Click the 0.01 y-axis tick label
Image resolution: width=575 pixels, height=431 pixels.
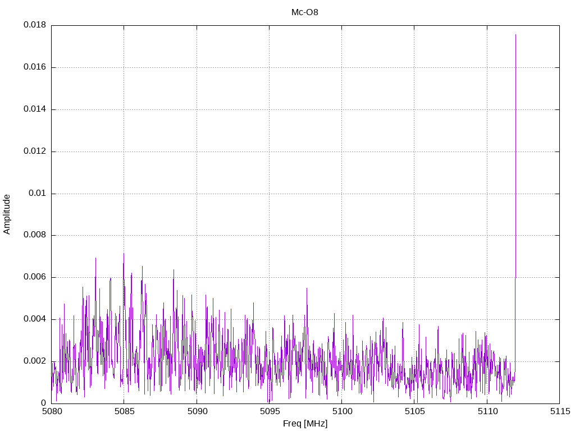point(36,194)
